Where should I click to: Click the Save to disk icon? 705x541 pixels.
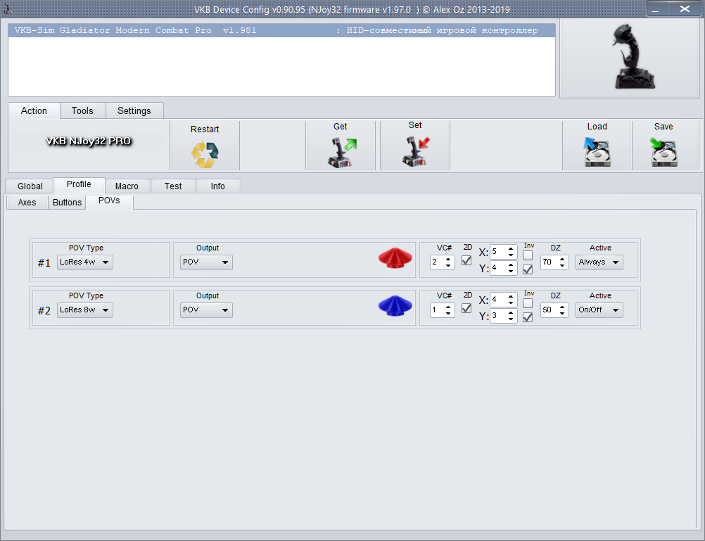(663, 152)
